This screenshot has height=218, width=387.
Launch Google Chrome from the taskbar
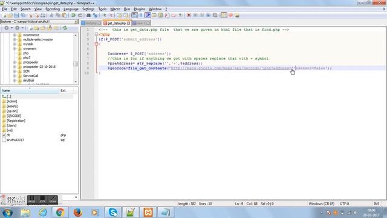tap(60, 213)
